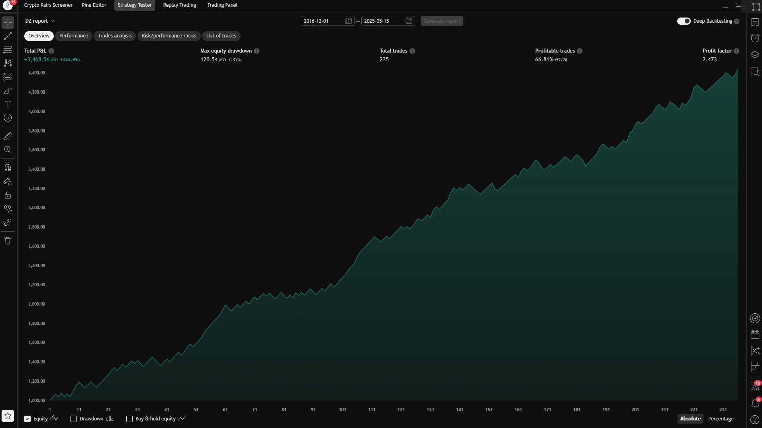
Task: Open the chart patterns tool
Action: click(x=8, y=63)
